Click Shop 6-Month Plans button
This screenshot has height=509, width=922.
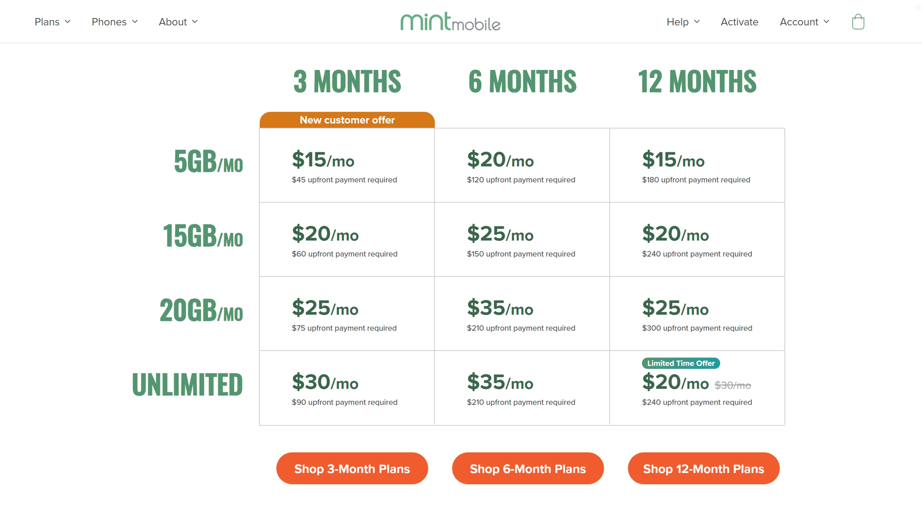(x=528, y=468)
